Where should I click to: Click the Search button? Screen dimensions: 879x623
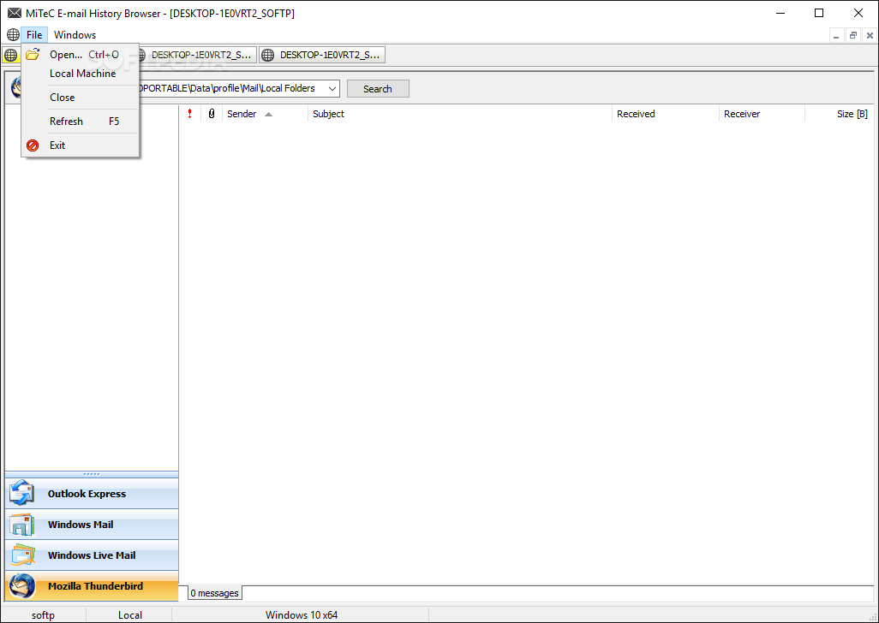pyautogui.click(x=378, y=88)
